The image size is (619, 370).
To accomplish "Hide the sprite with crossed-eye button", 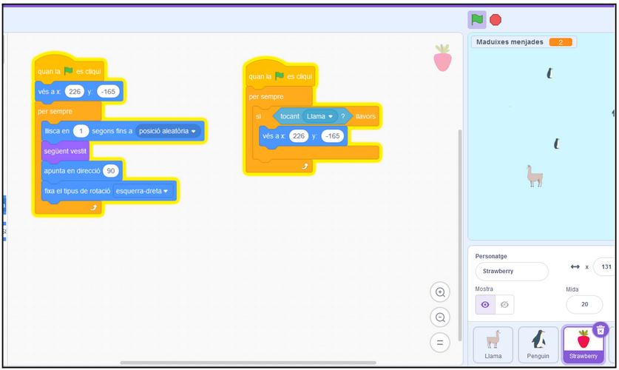I will (504, 304).
